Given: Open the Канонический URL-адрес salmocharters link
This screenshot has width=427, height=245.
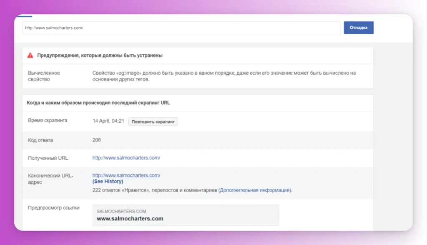Looking at the screenshot, I should coord(126,175).
